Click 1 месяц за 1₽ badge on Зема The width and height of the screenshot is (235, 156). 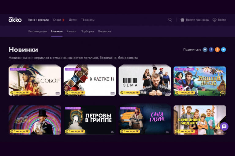(130, 93)
